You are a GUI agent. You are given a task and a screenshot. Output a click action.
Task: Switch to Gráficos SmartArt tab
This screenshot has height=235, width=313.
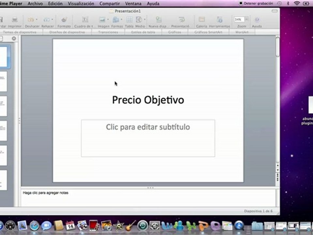208,32
